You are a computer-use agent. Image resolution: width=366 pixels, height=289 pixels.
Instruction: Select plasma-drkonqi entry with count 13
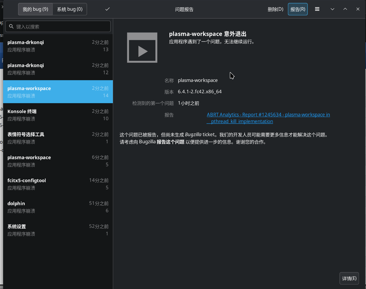[x=58, y=46]
